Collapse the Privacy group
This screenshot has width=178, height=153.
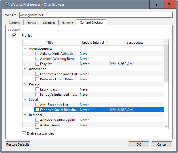click(x=25, y=84)
